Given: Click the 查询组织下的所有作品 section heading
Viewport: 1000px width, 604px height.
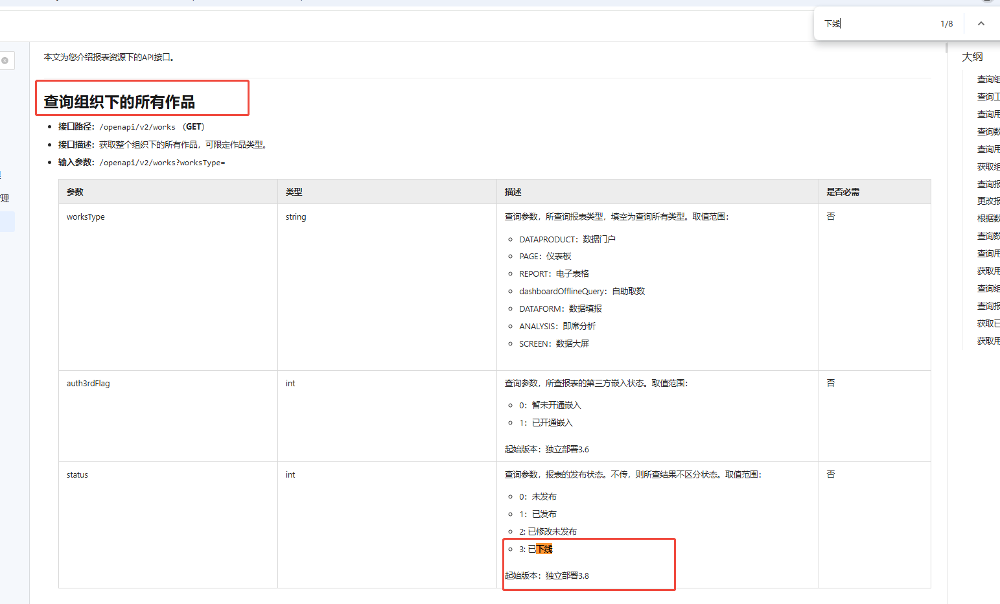Looking at the screenshot, I should (x=119, y=102).
